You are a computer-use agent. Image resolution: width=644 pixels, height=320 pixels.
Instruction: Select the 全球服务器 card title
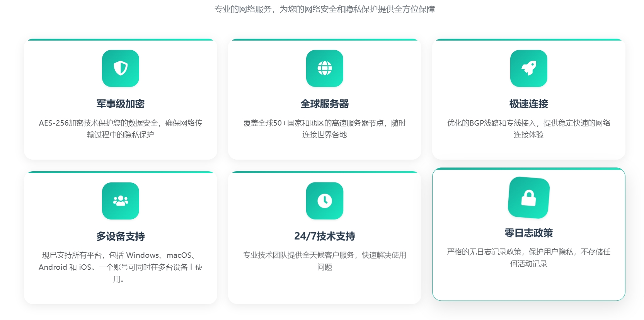325,104
